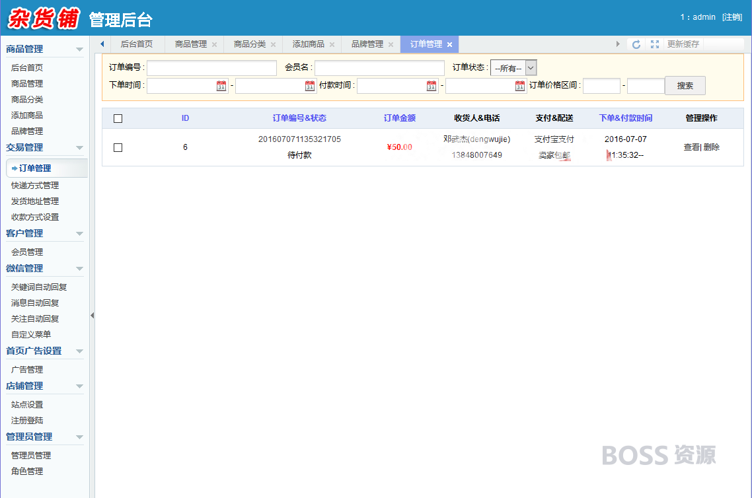Viewport: 752px width, 498px height.
Task: Click 查看 for order 6
Action: point(691,147)
